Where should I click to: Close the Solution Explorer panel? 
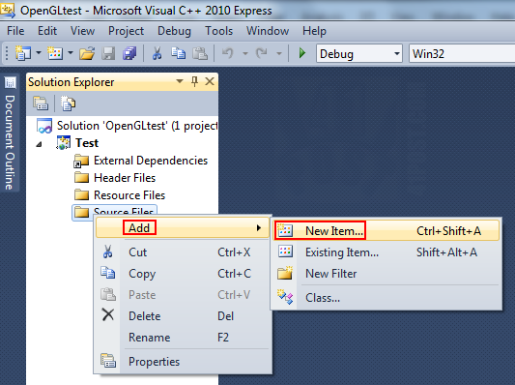coord(210,81)
